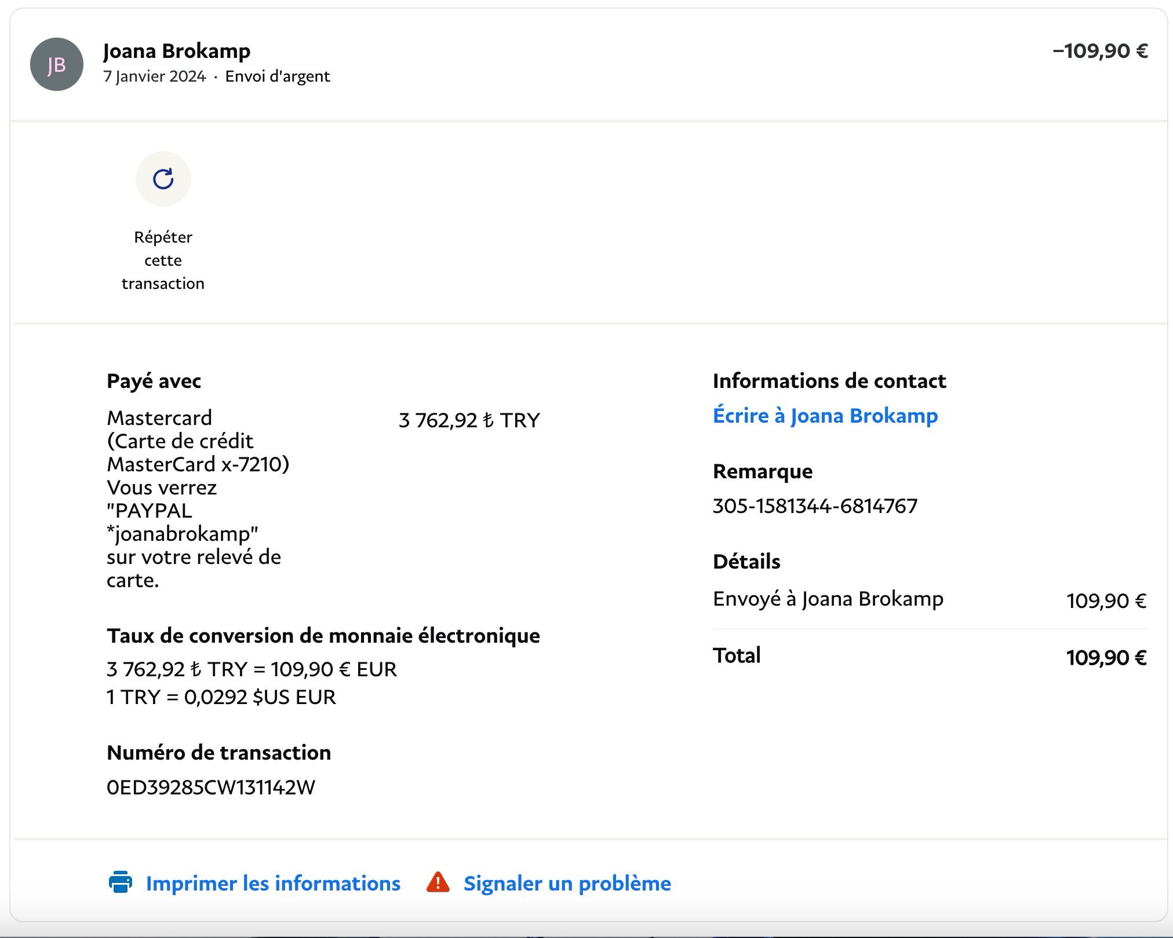Click Joana Brokamp name in header
This screenshot has height=938, width=1173.
click(x=177, y=51)
